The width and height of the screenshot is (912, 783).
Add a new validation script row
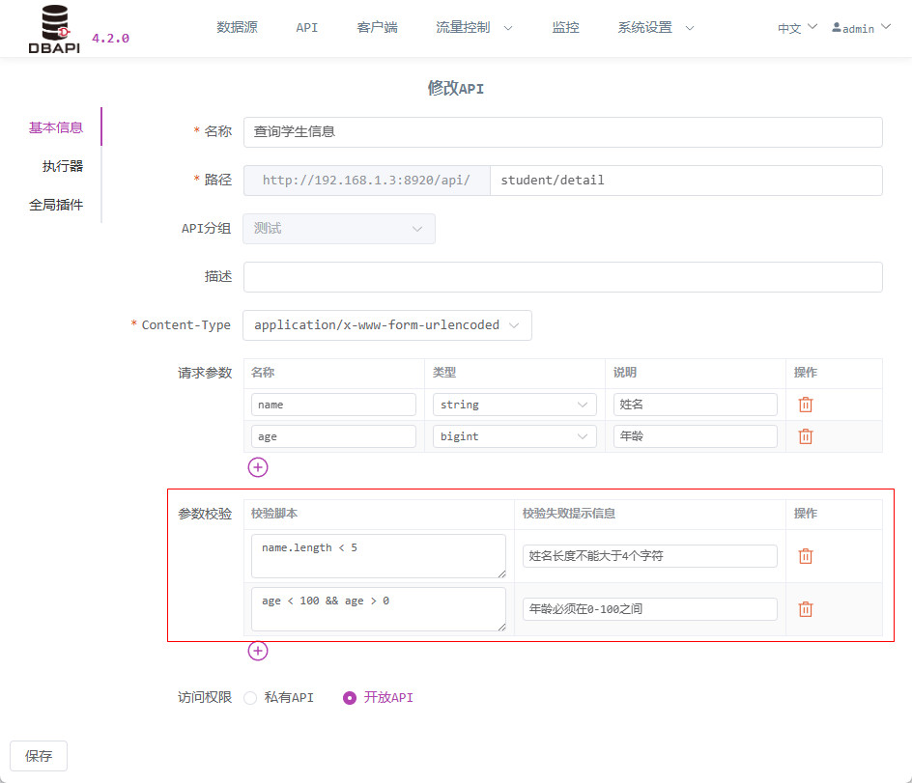[258, 651]
